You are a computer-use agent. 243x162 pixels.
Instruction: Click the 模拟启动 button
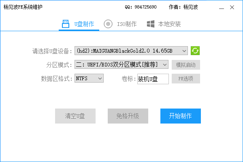pyautogui.click(x=185, y=65)
